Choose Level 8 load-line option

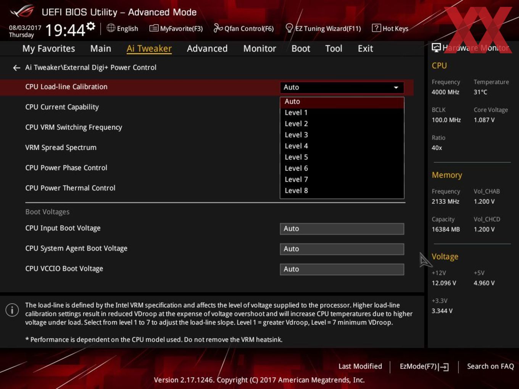coord(342,191)
